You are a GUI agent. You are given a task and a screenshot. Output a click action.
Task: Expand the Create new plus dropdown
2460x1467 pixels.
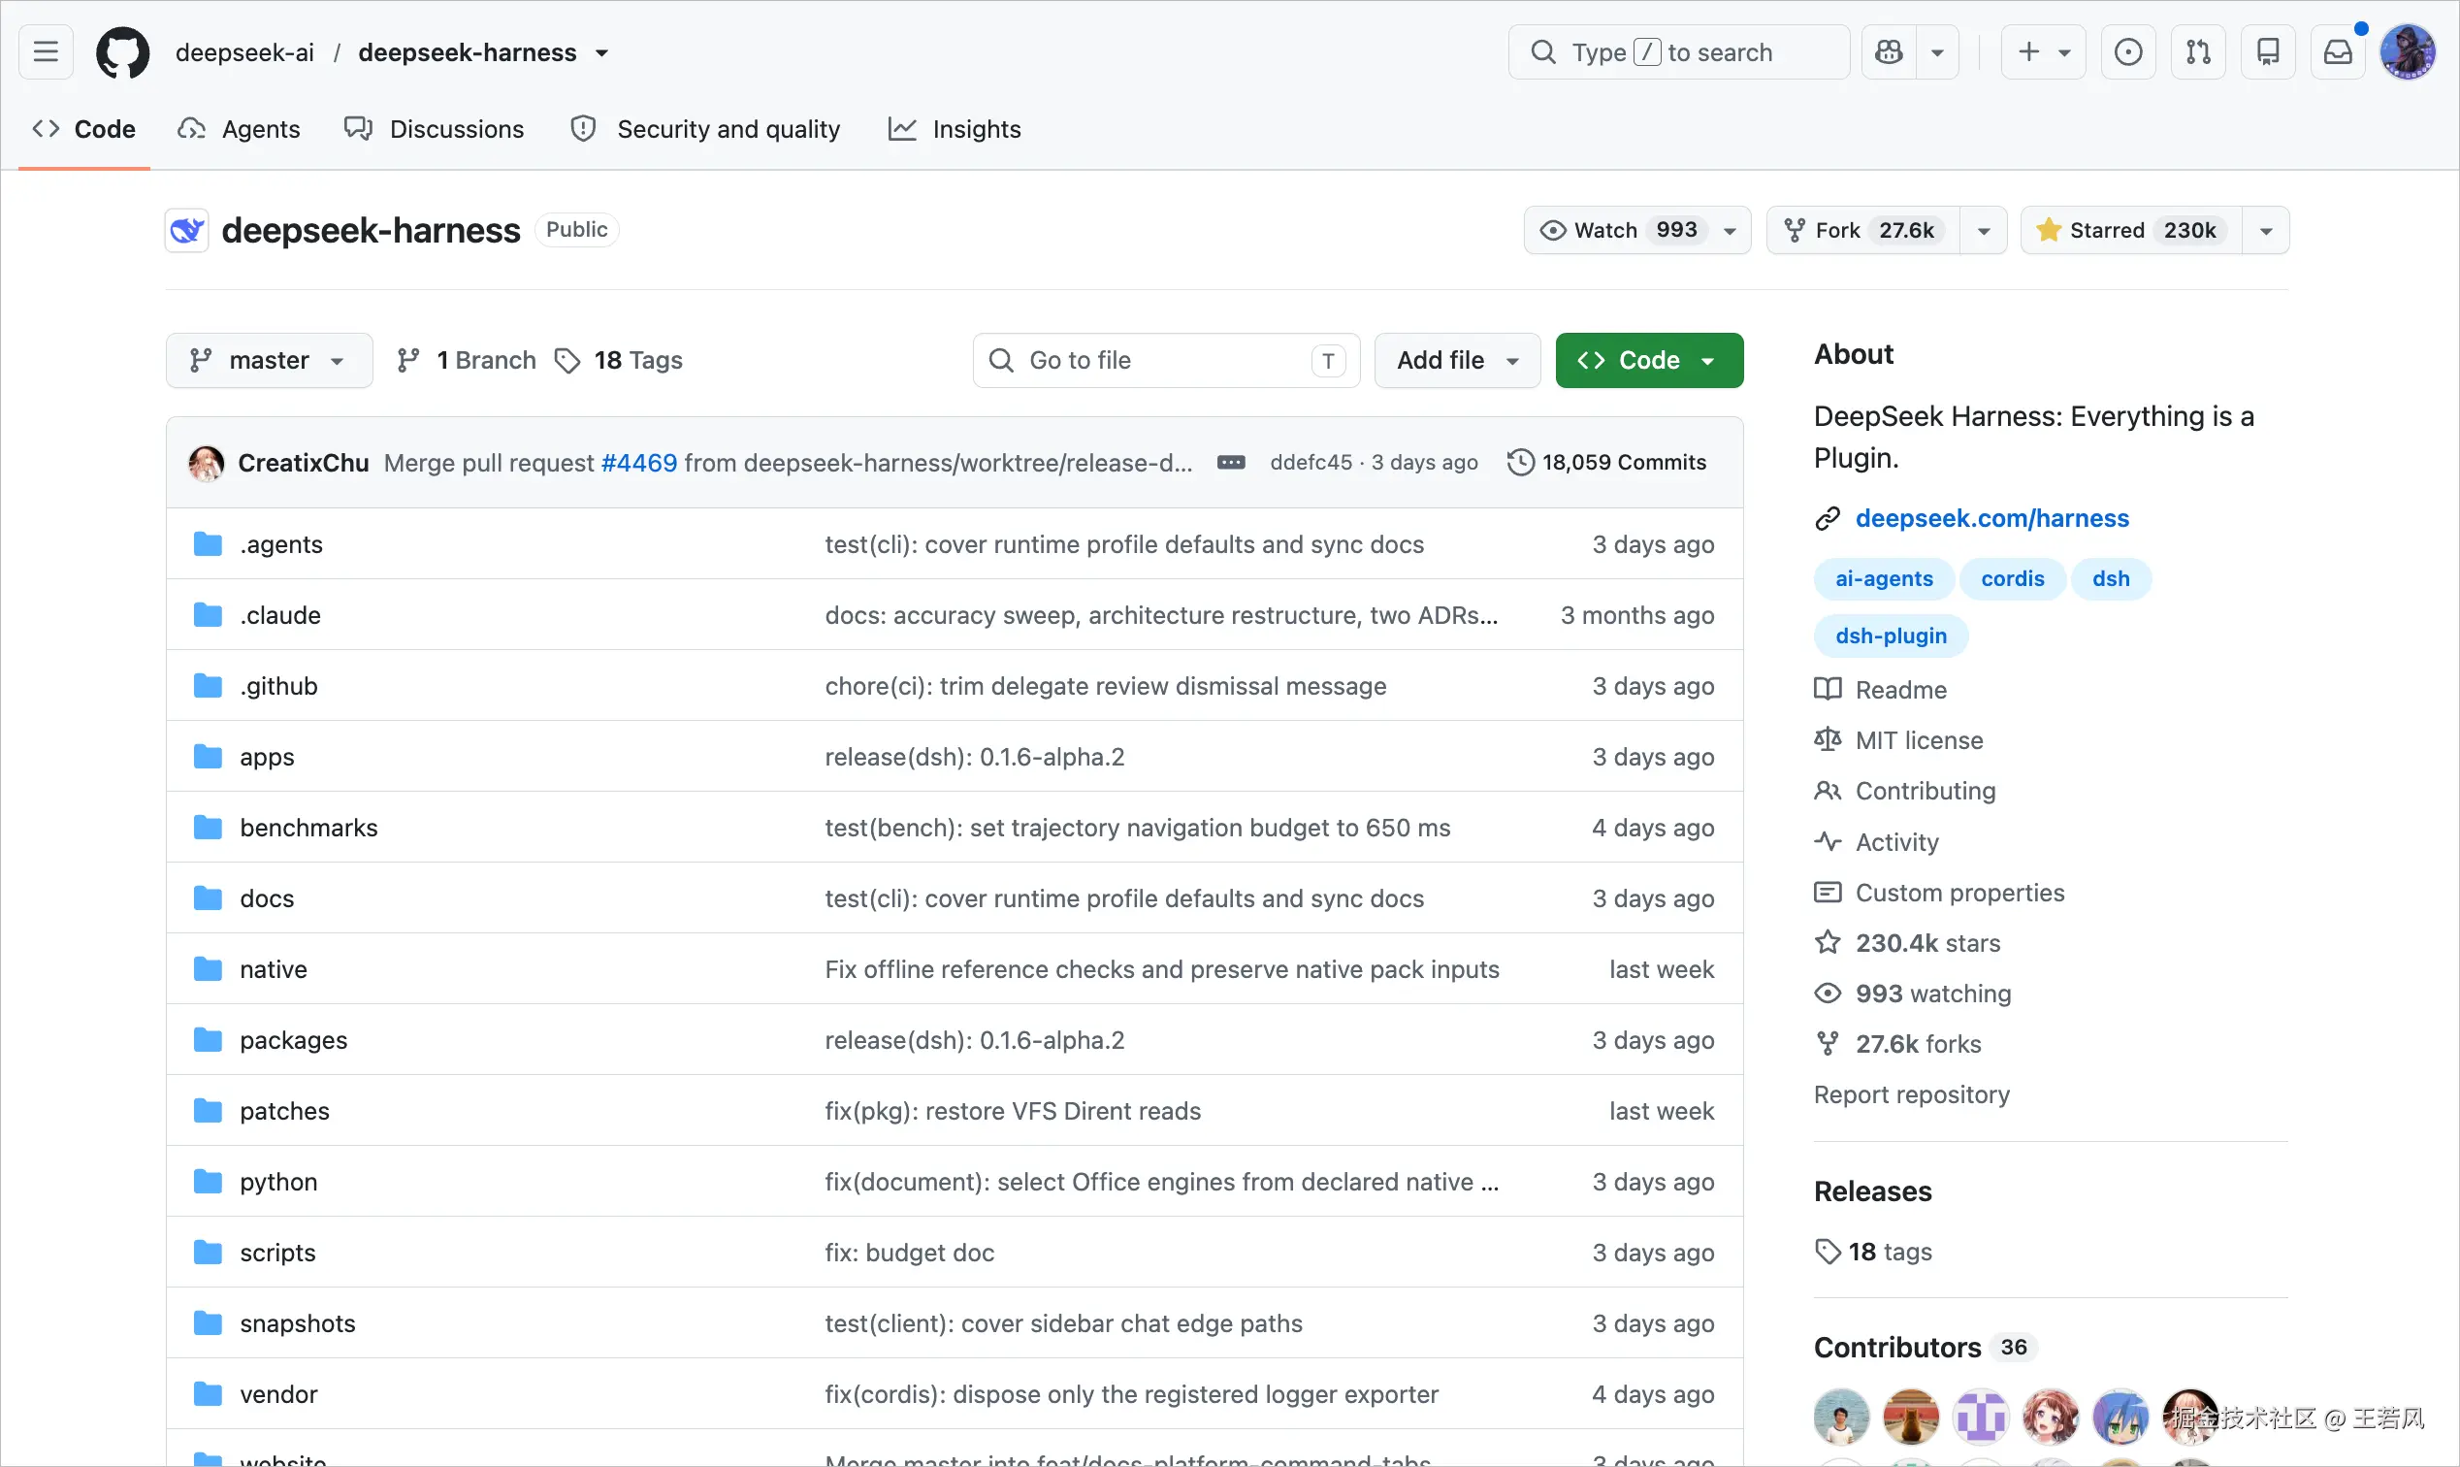[x=2043, y=52]
